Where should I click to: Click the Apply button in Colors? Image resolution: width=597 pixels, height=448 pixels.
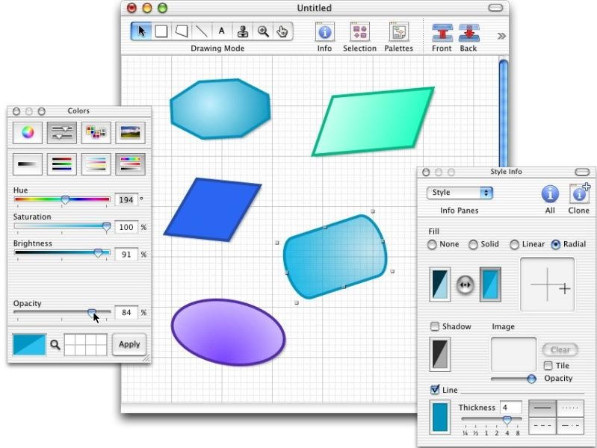pyautogui.click(x=129, y=344)
